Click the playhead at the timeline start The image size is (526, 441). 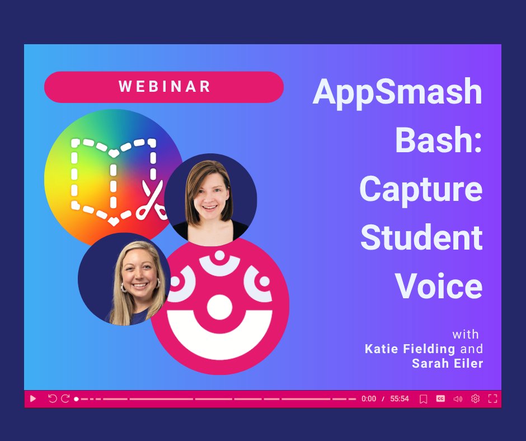(x=76, y=399)
